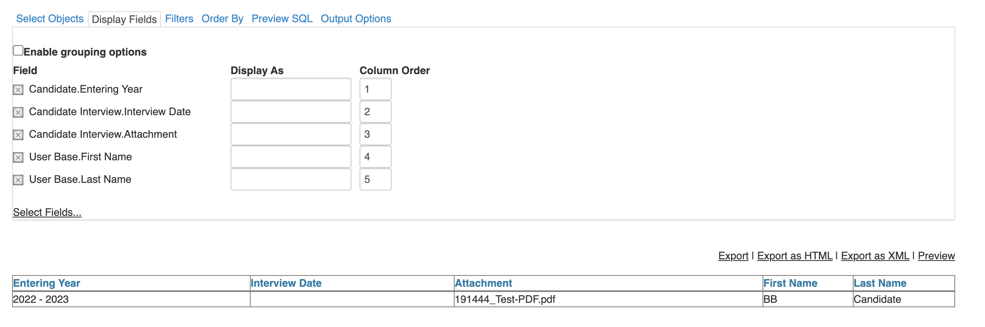Click the Preview link

coord(936,256)
